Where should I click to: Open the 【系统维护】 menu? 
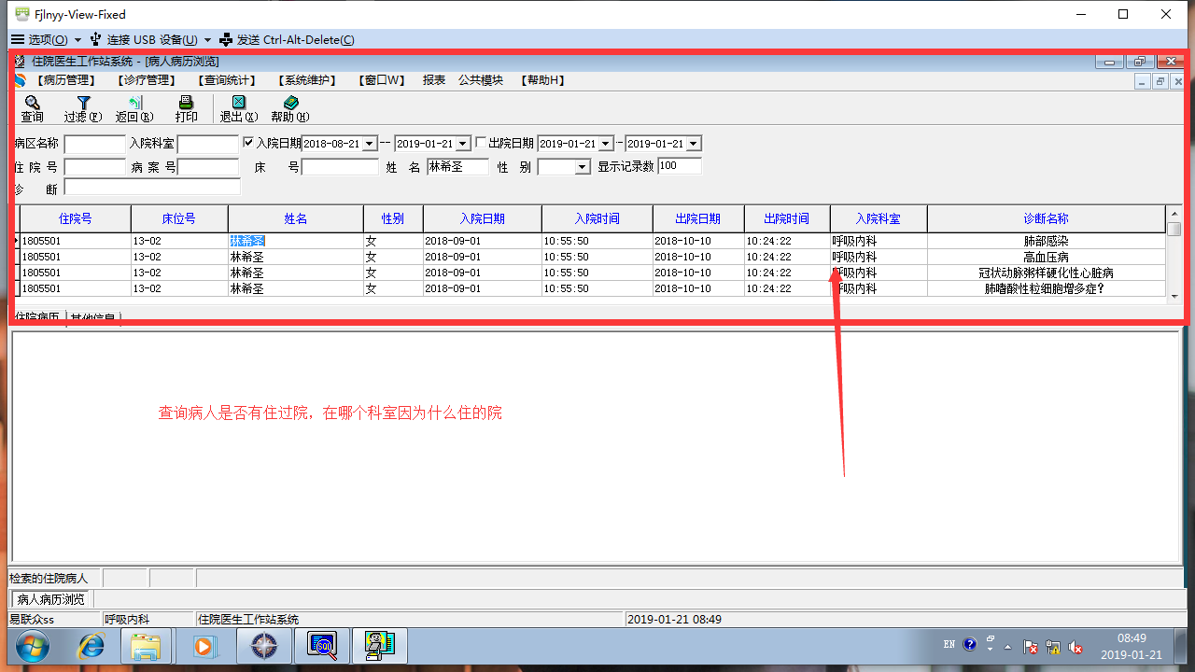pyautogui.click(x=307, y=80)
